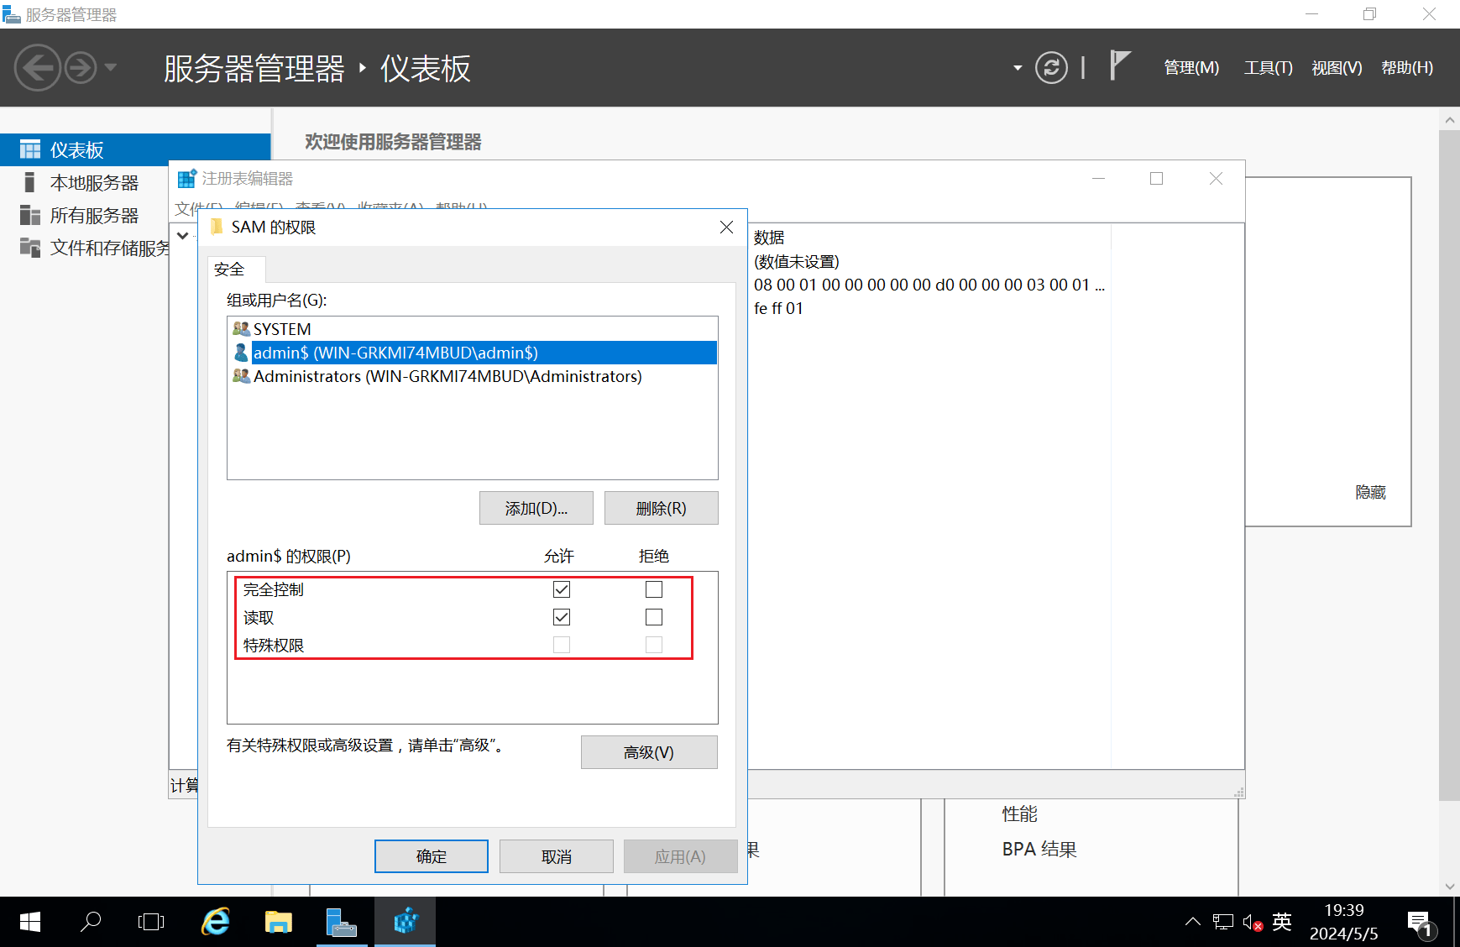Show hidden system tray icons

pyautogui.click(x=1192, y=922)
